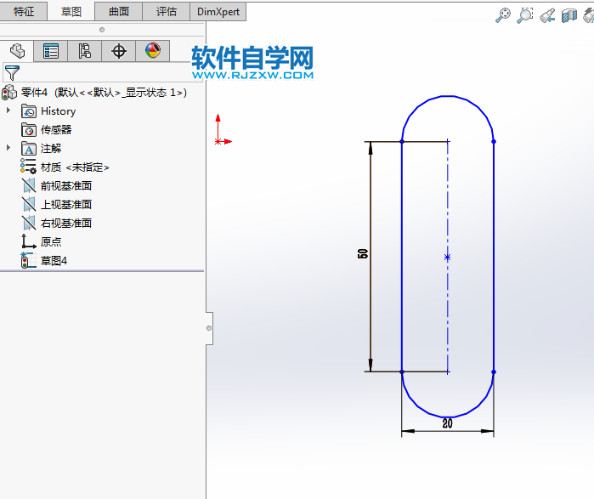Select the 上视基准面 plane

click(66, 204)
